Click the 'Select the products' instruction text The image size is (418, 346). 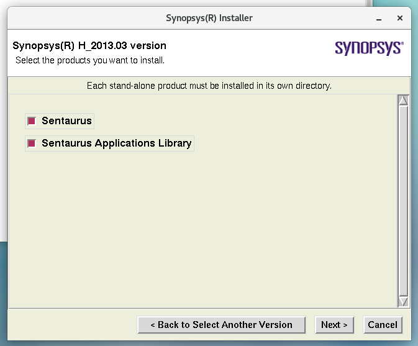(90, 60)
